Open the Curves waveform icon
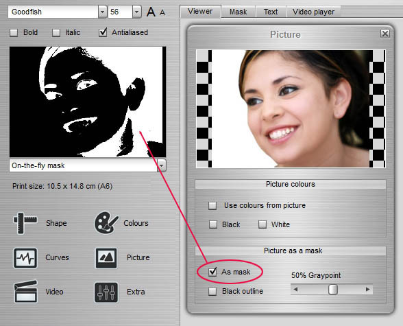This screenshot has height=326, width=403. (x=25, y=258)
